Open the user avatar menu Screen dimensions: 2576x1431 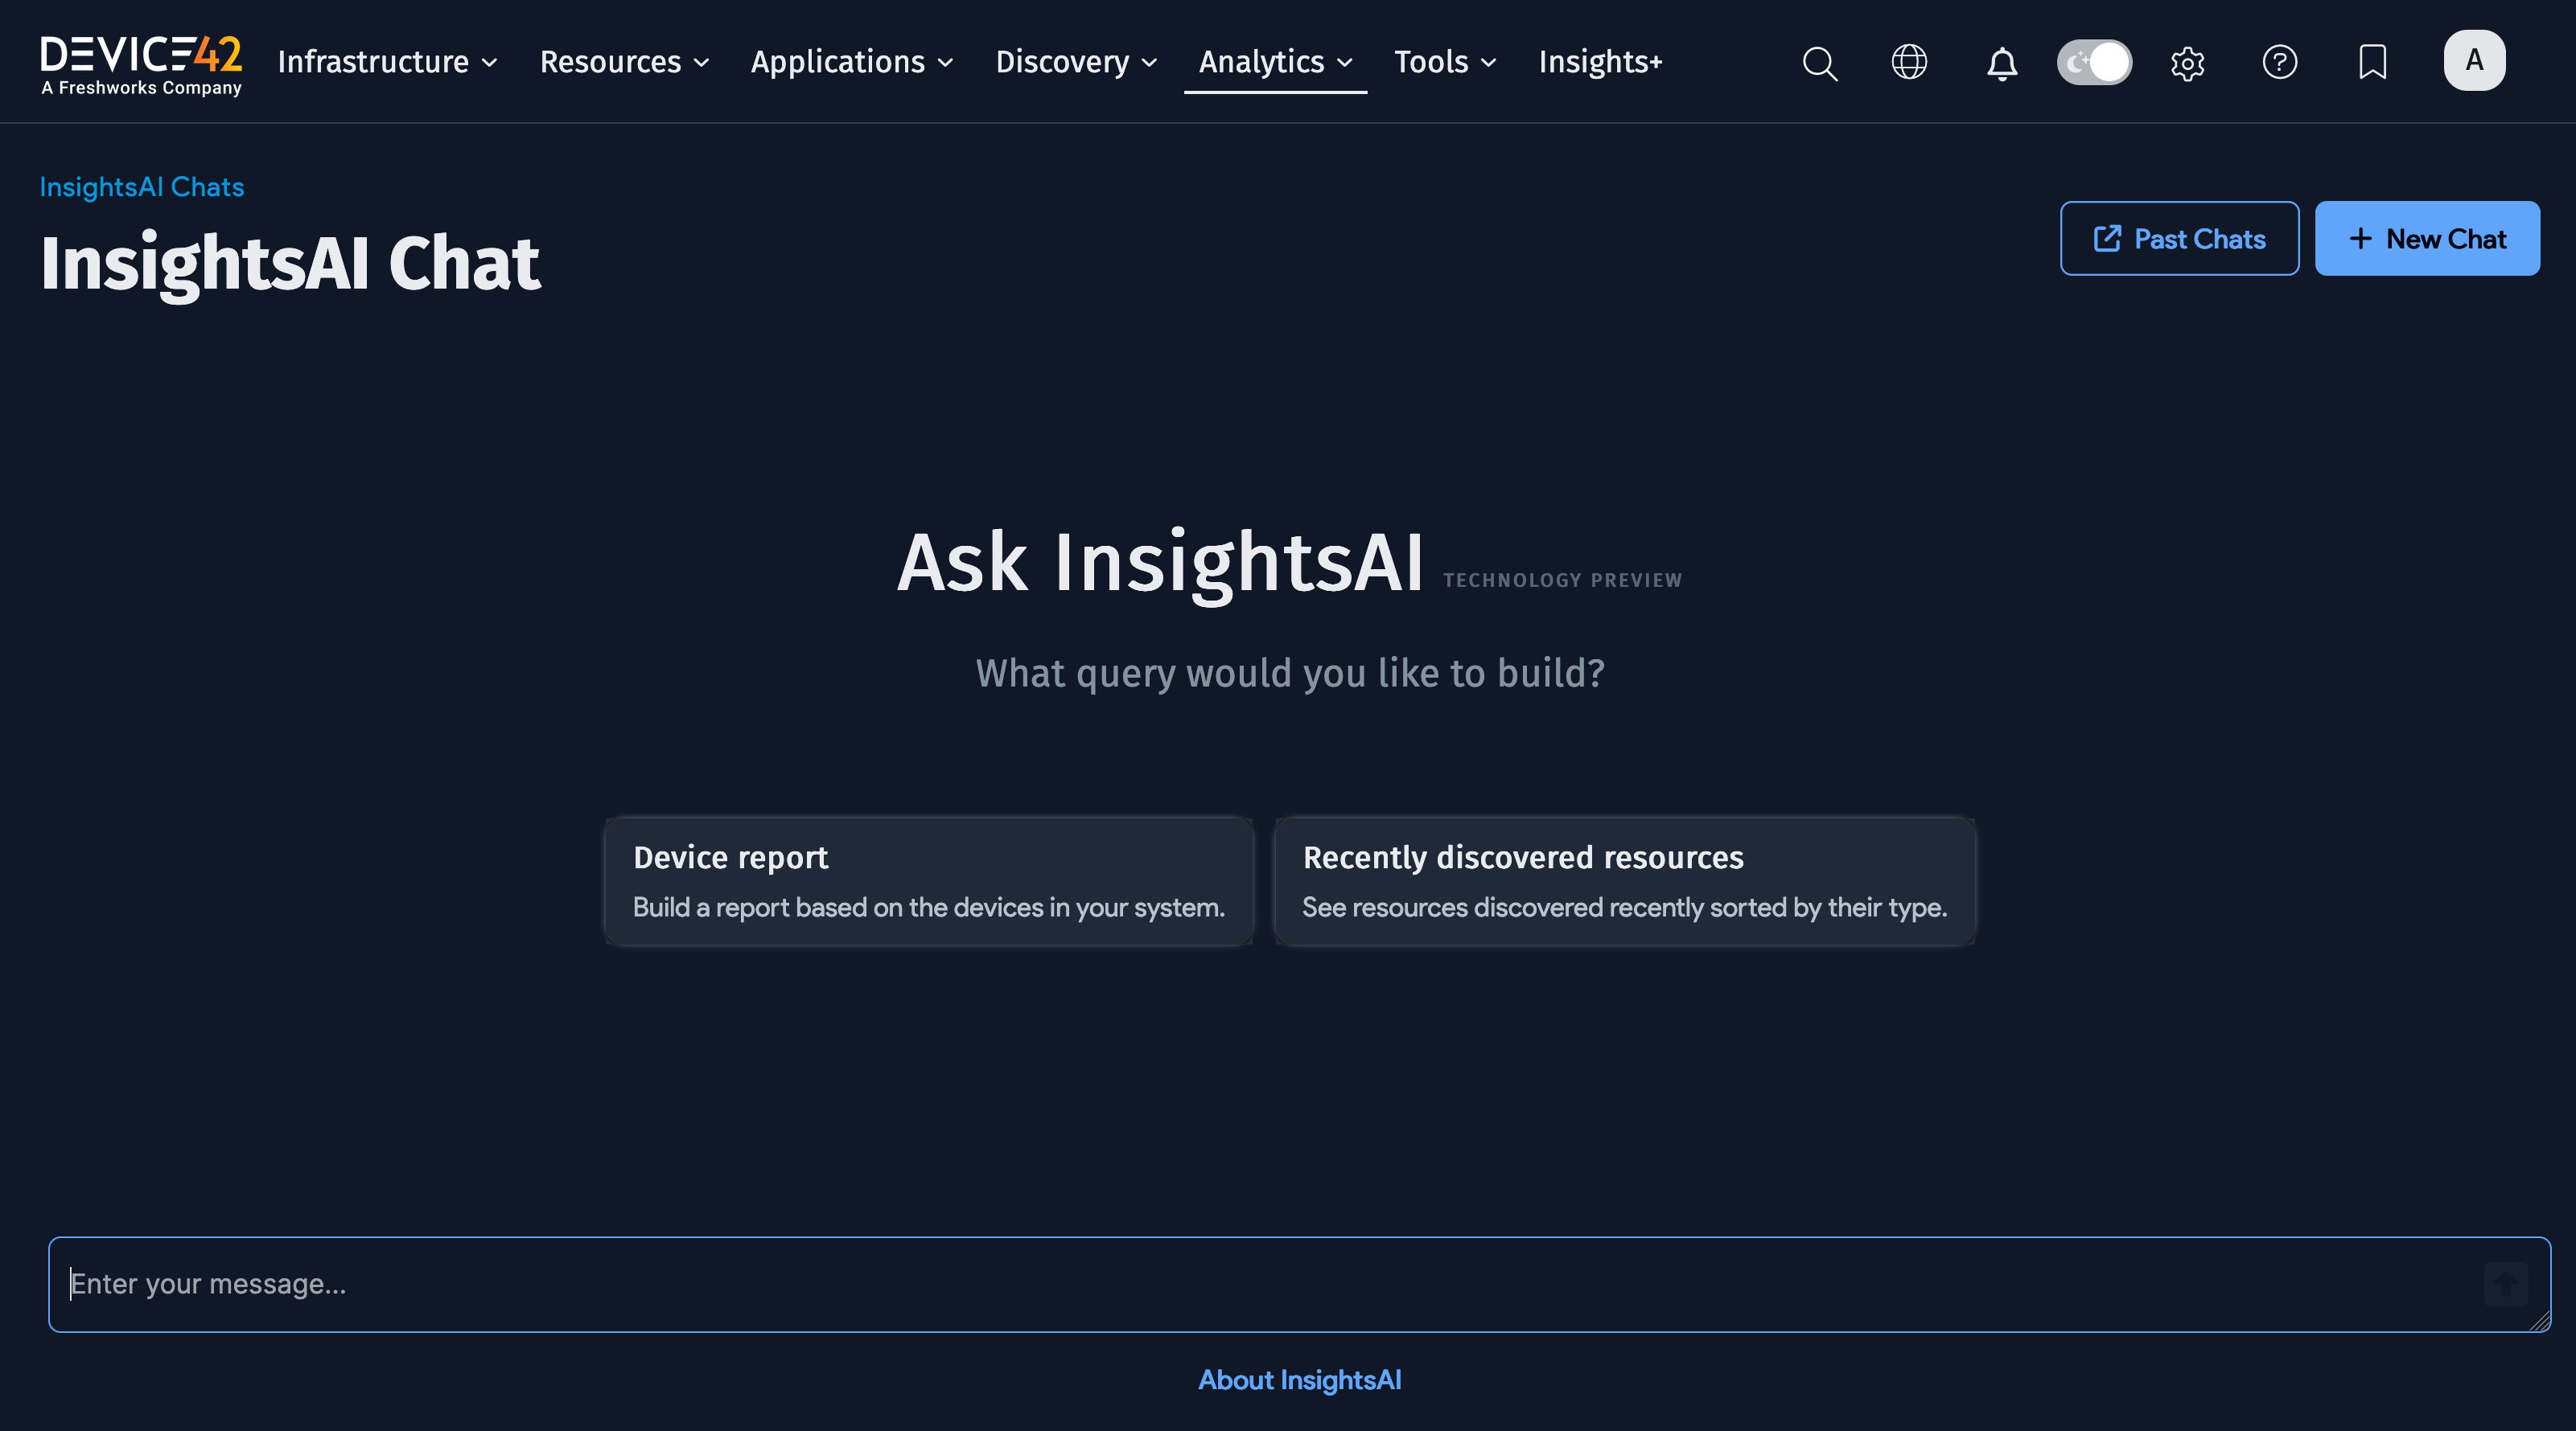(2473, 60)
